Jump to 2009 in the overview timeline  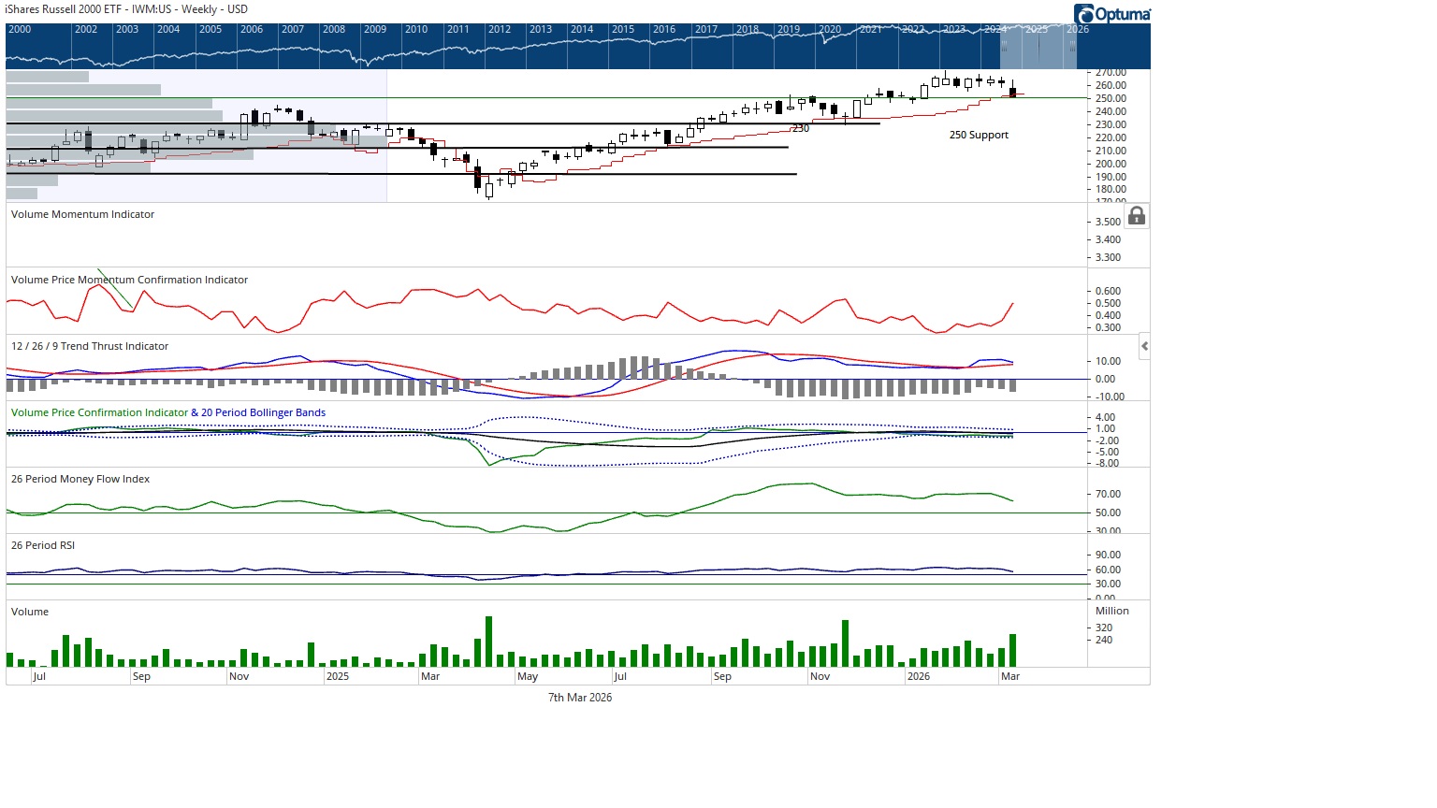pyautogui.click(x=374, y=29)
